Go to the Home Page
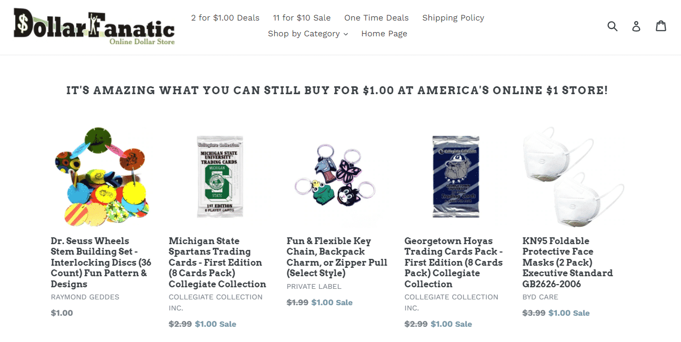The width and height of the screenshot is (681, 342). [x=384, y=33]
